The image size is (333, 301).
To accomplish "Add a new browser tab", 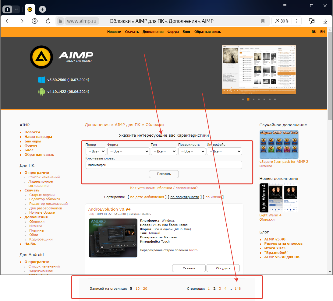I will (x=42, y=9).
